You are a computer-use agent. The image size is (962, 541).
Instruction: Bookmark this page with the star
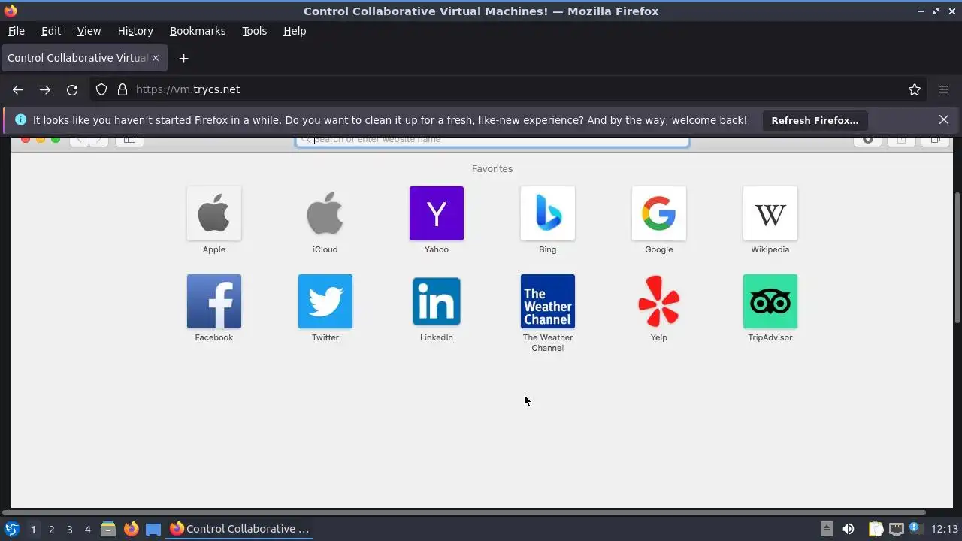[x=915, y=89]
